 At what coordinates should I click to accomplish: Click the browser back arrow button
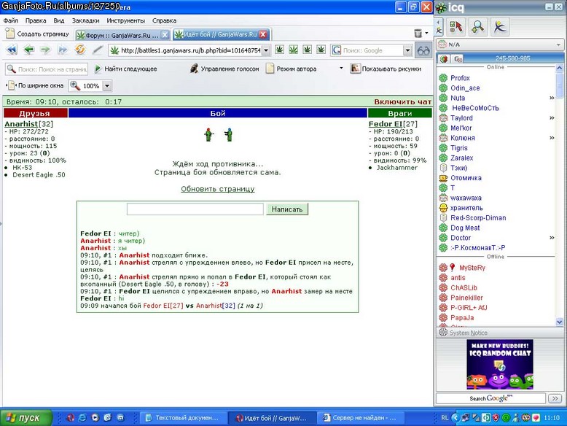tap(29, 50)
